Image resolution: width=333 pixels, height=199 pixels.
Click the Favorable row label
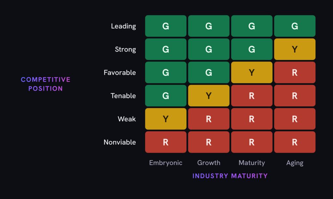click(x=120, y=73)
